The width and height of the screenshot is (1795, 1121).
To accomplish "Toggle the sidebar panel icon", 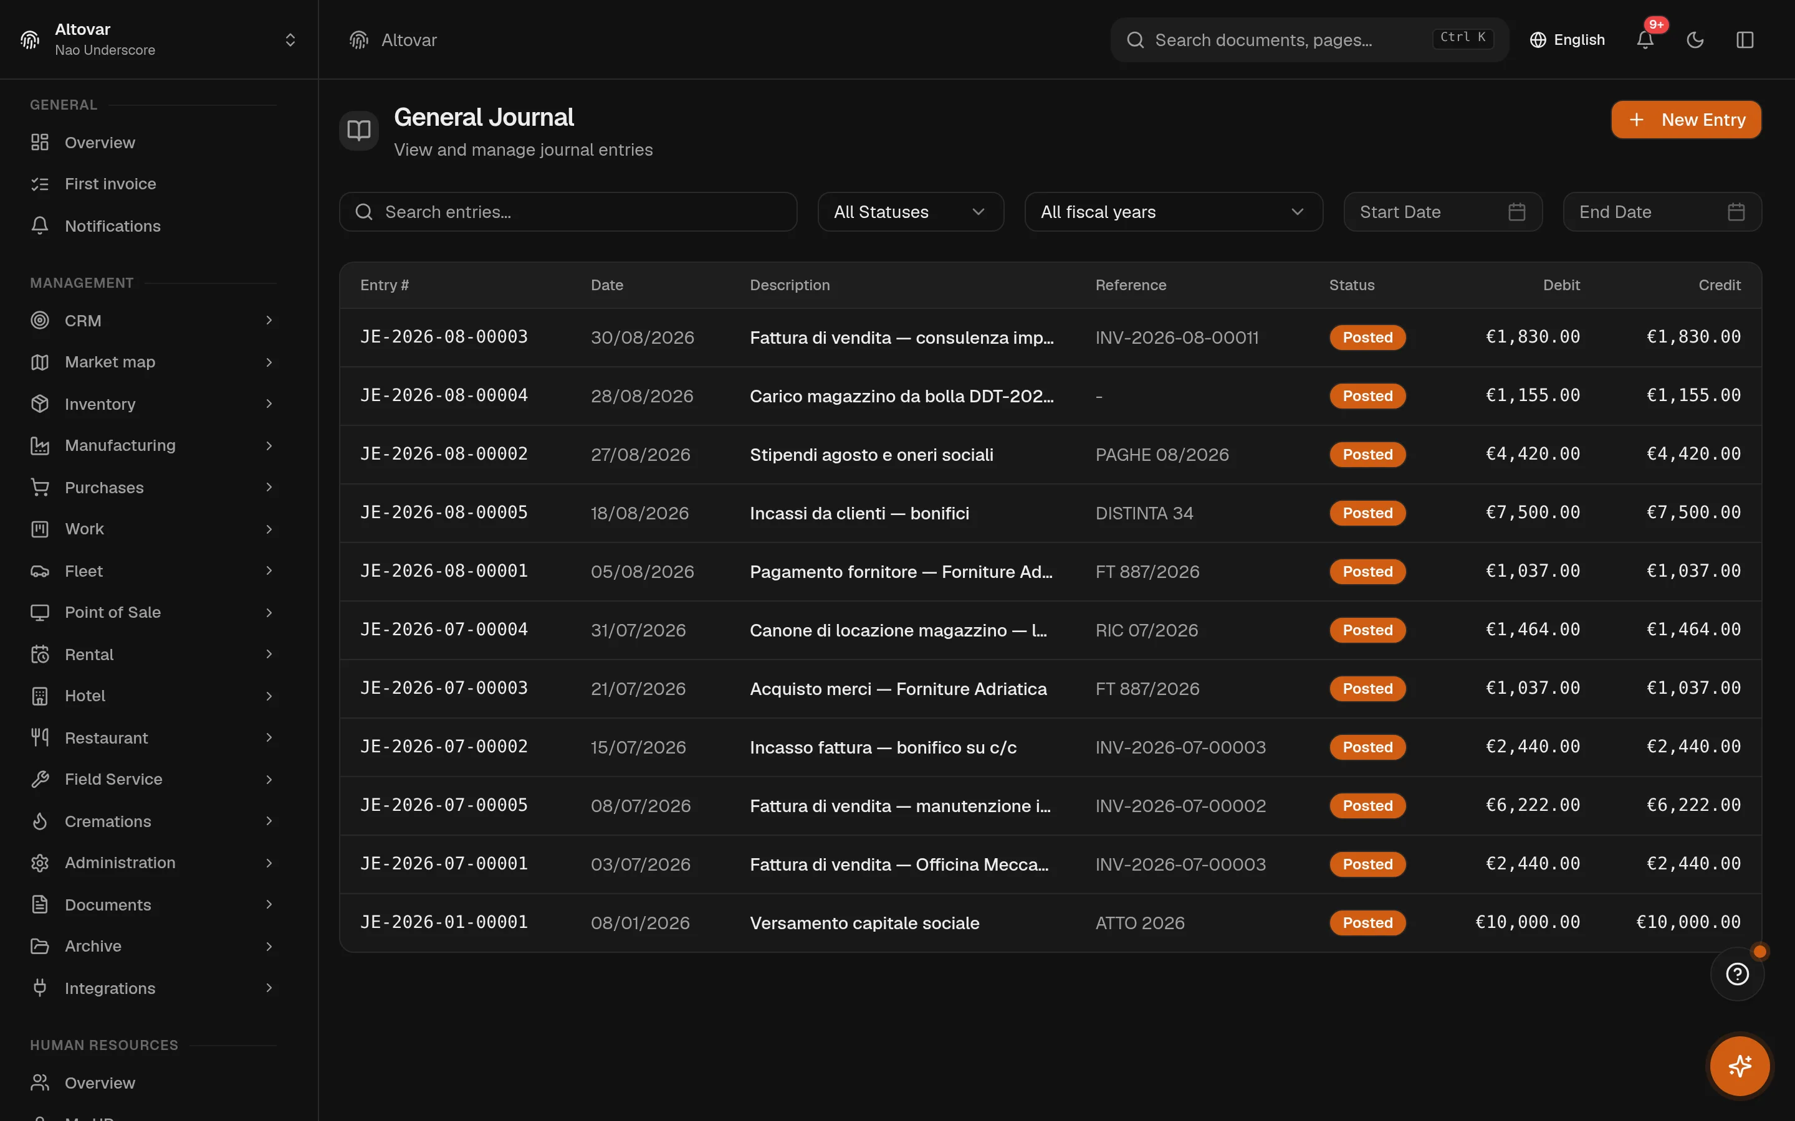I will coord(1745,40).
